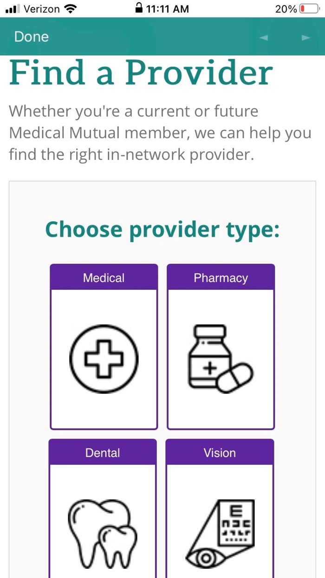Choose the Pharmacy provider type
Viewport: 325px width, 578px height.
[220, 346]
